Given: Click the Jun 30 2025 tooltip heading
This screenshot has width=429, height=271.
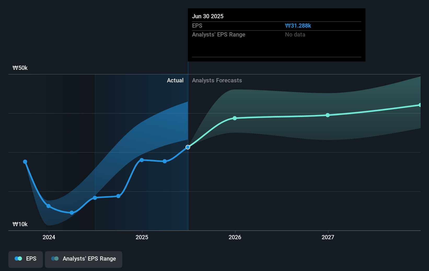Looking at the screenshot, I should [x=208, y=16].
